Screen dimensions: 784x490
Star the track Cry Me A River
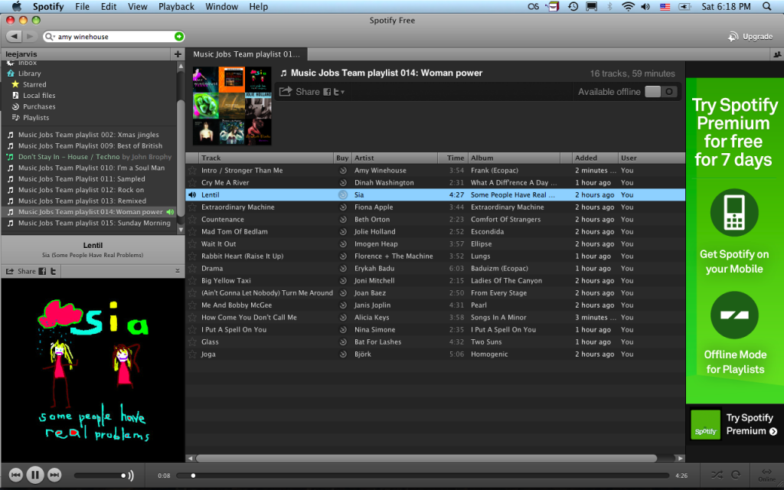[192, 182]
